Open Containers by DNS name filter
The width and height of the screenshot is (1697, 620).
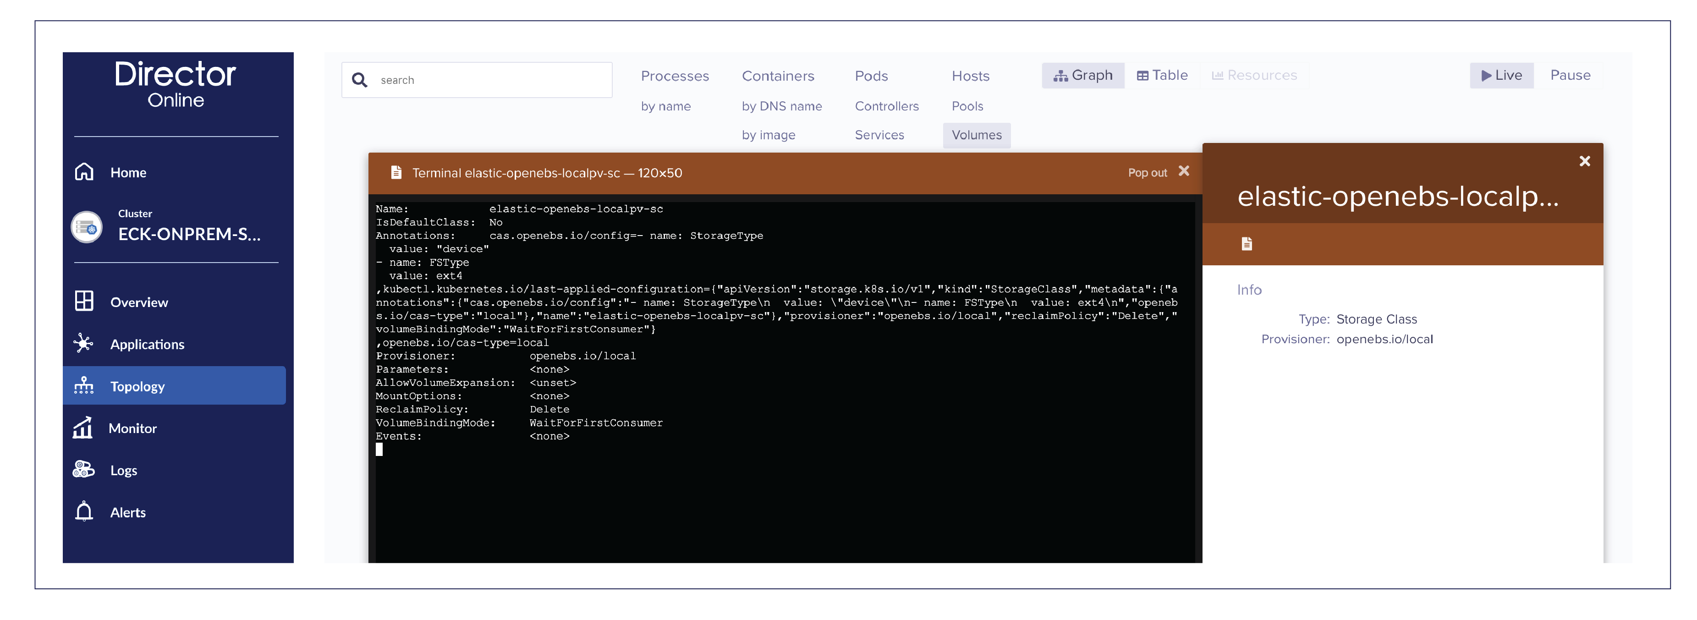(781, 105)
